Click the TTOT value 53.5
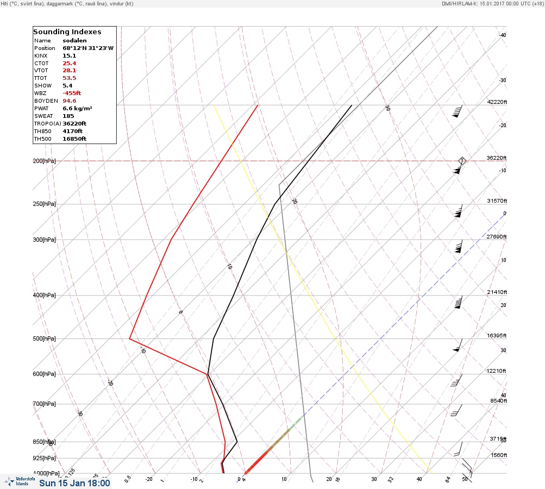The width and height of the screenshot is (545, 489). (x=70, y=78)
